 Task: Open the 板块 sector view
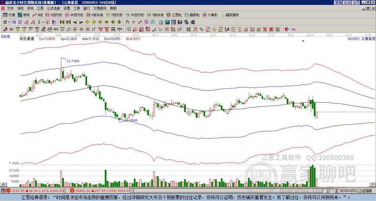(24, 15)
